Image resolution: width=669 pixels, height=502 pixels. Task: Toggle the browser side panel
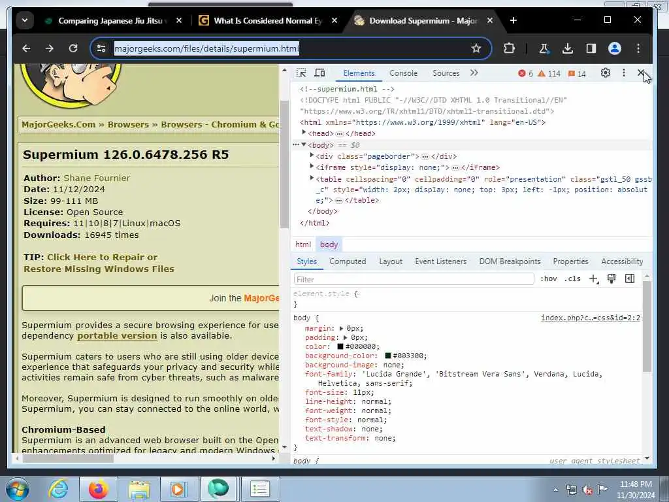pyautogui.click(x=591, y=48)
